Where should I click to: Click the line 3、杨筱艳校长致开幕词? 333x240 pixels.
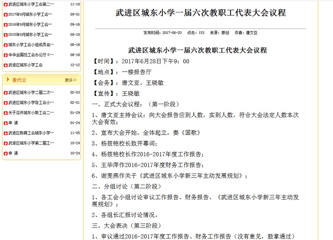point(124,143)
